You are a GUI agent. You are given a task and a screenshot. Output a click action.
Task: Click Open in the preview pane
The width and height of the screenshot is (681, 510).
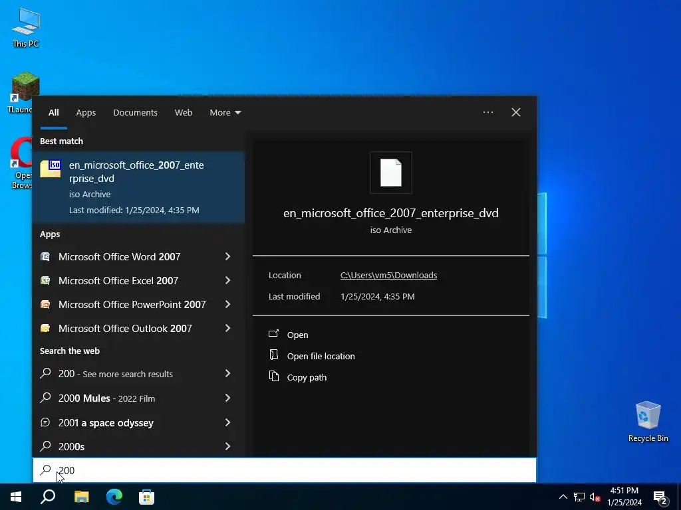point(297,335)
